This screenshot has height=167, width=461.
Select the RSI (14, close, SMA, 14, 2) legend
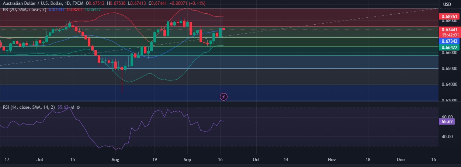click(x=28, y=107)
